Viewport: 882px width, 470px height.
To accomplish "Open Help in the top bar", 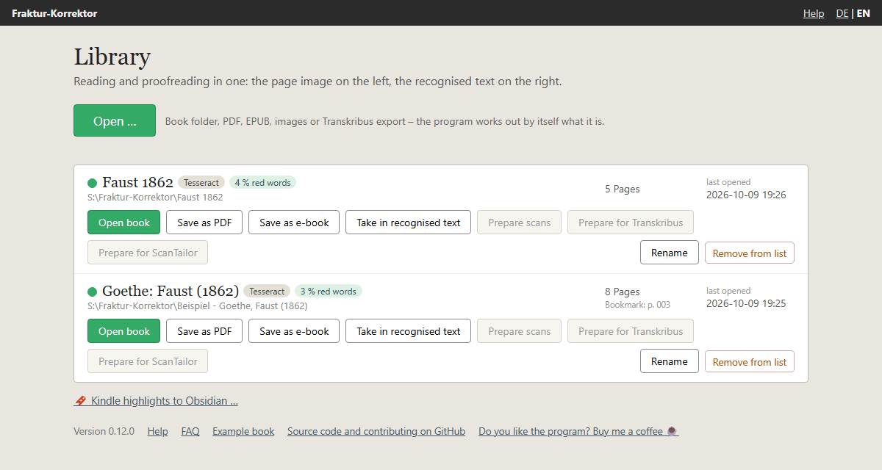I will (x=814, y=13).
